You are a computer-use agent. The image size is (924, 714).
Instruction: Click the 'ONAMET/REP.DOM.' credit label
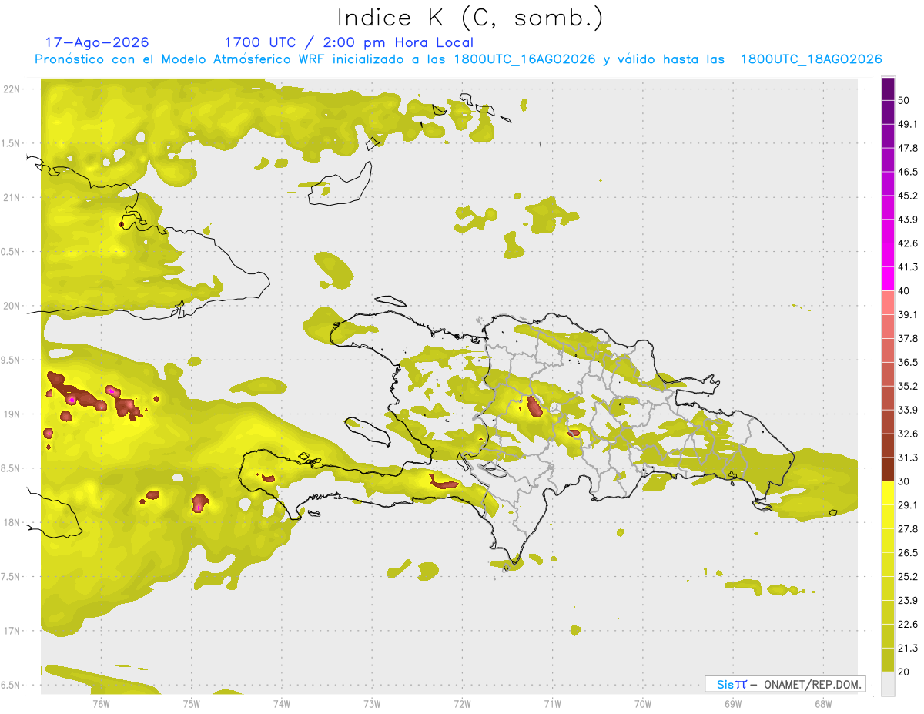point(812,684)
